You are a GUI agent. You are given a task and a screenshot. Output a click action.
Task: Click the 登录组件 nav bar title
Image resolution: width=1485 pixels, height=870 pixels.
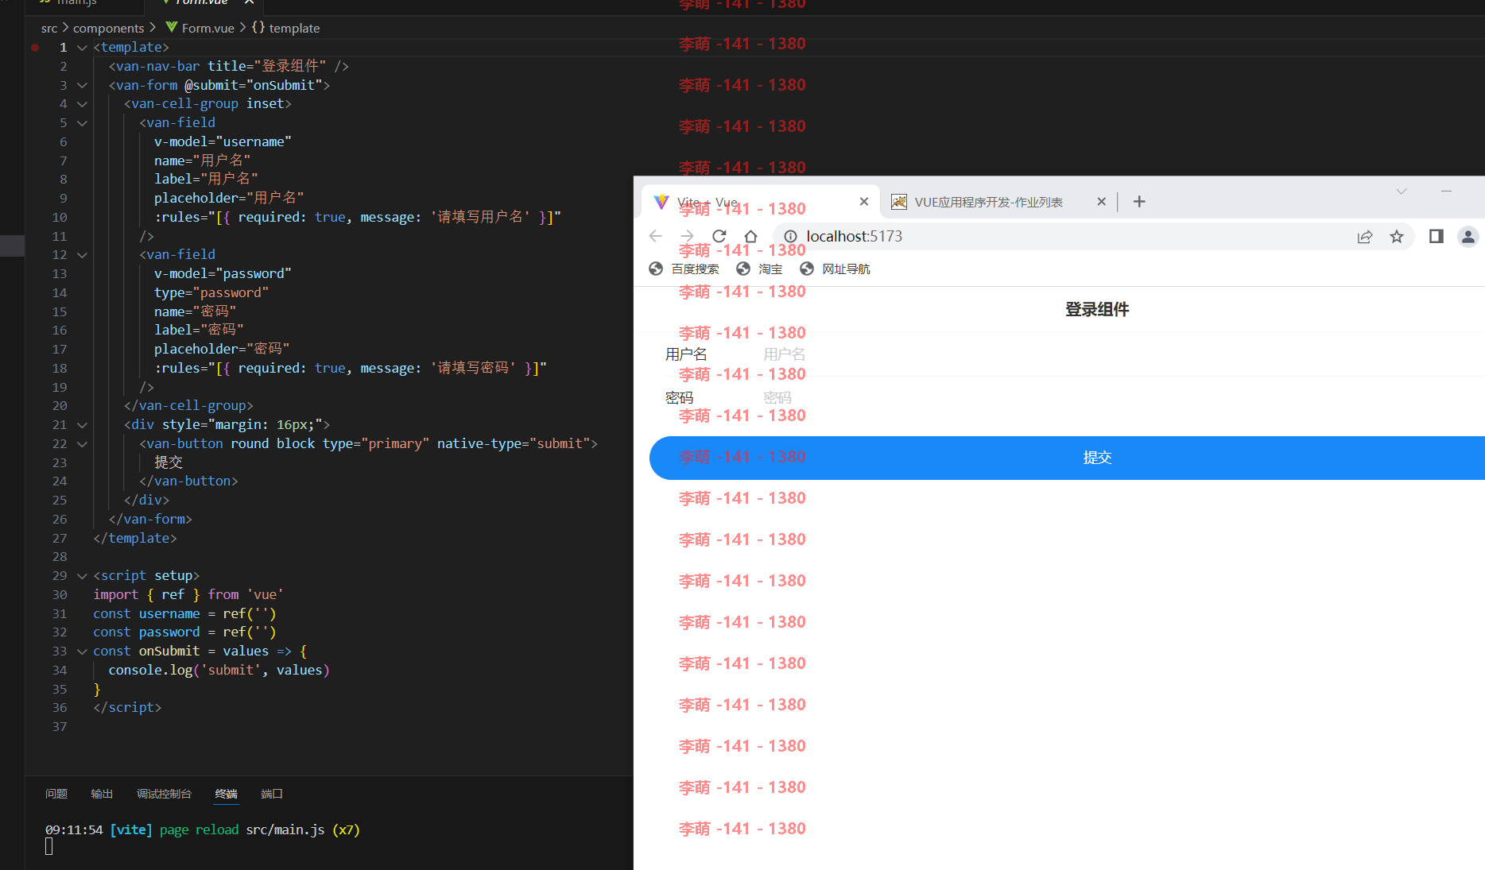[x=1097, y=309]
